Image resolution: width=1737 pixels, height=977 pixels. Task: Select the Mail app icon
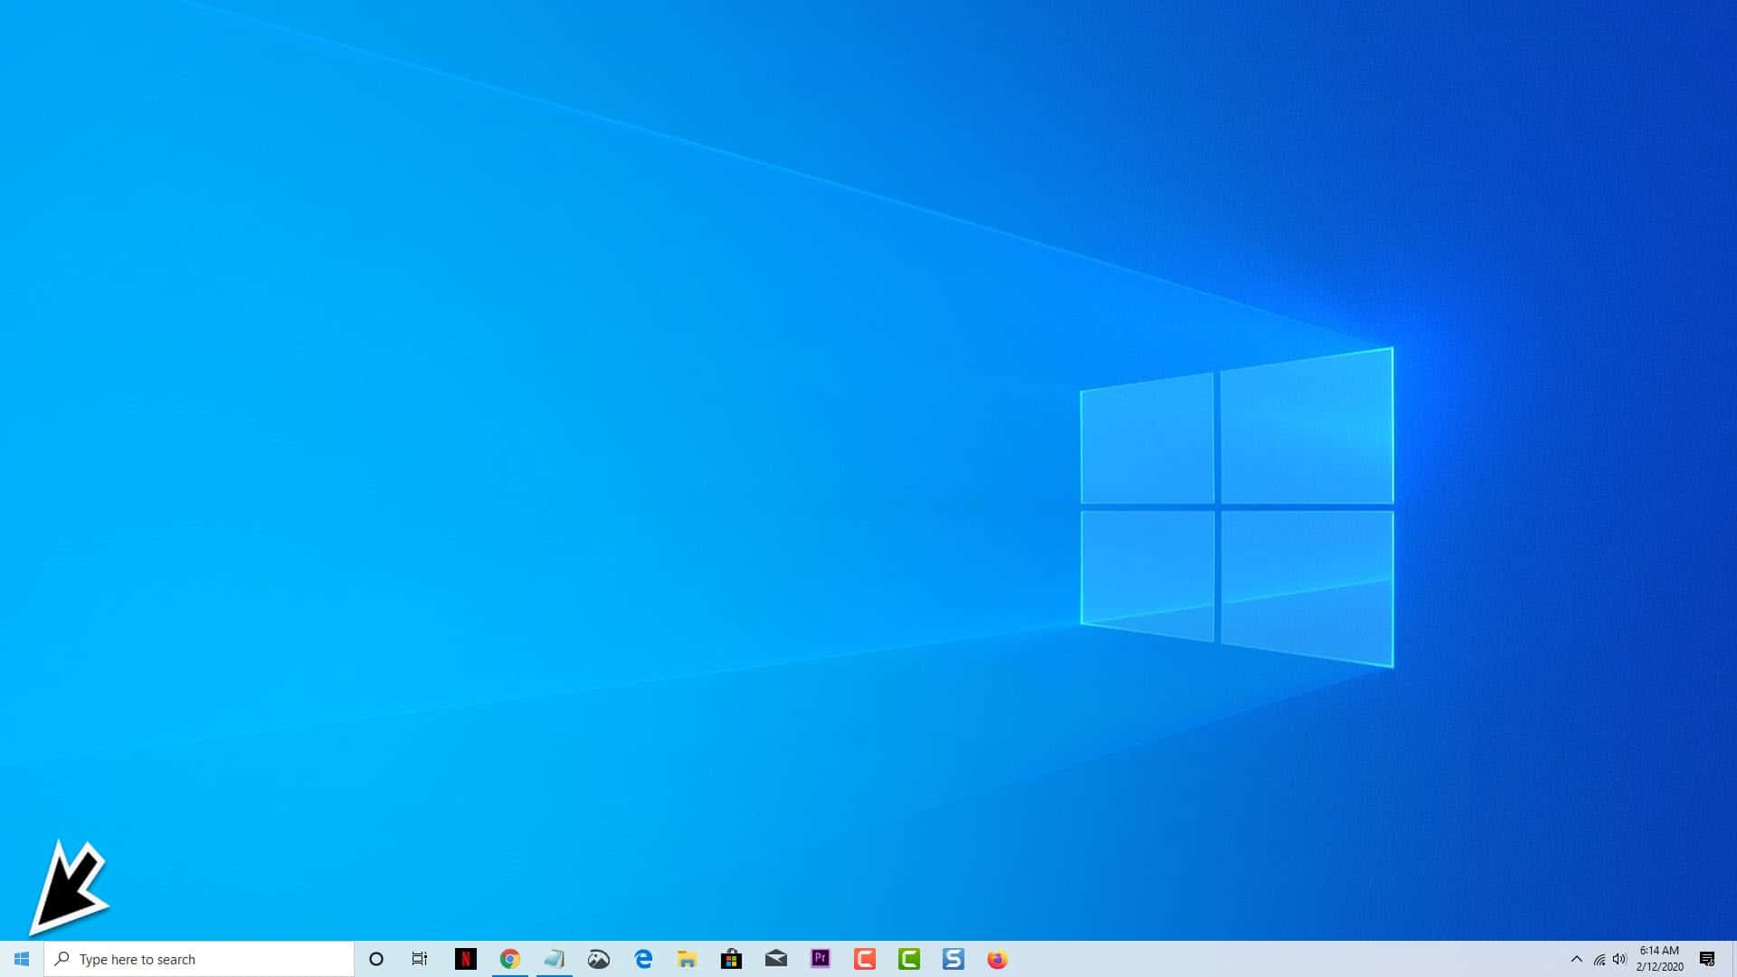coord(775,959)
